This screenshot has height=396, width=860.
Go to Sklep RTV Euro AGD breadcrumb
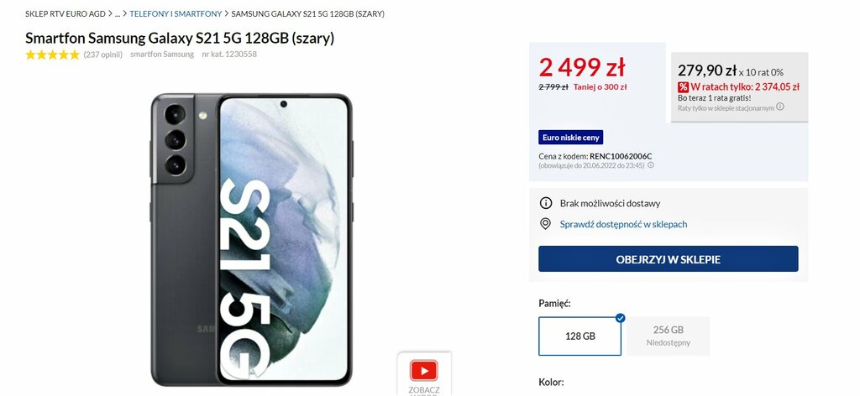[66, 13]
